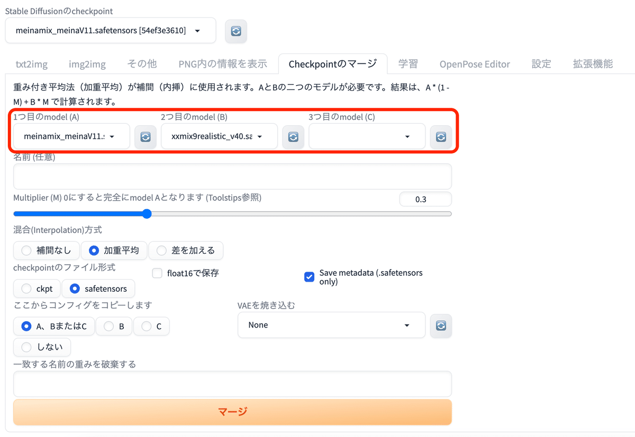Viewport: 635px width, 437px height.
Task: Open the 2つ目のmodel (B) dropdown
Action: click(x=219, y=136)
